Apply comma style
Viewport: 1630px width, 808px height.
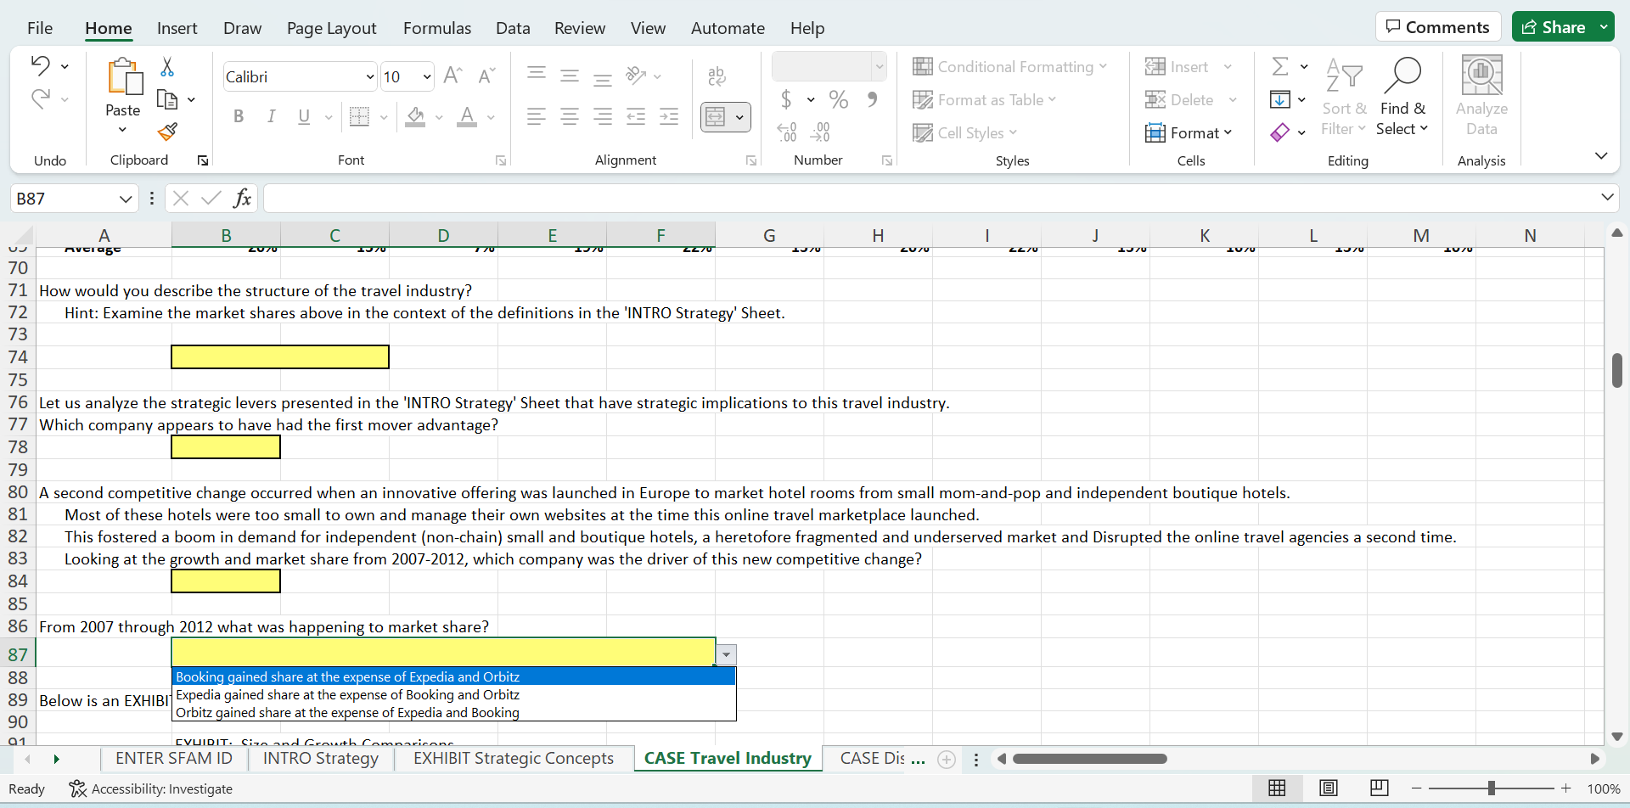click(872, 99)
